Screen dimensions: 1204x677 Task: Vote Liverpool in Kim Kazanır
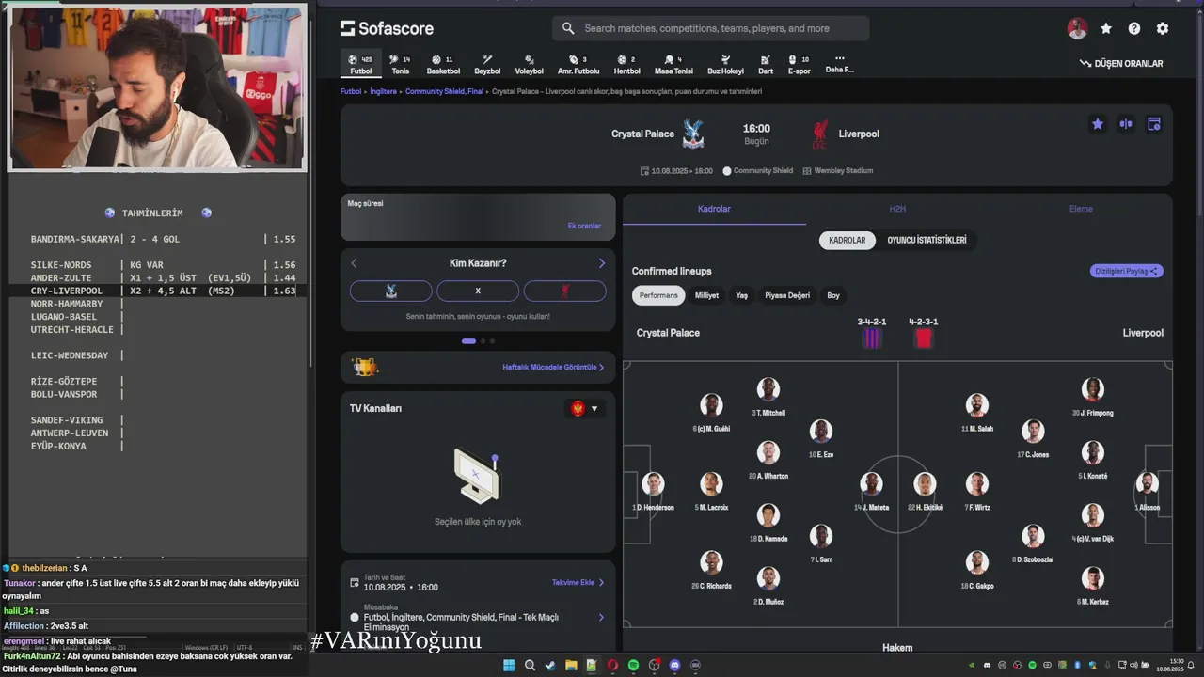(564, 291)
